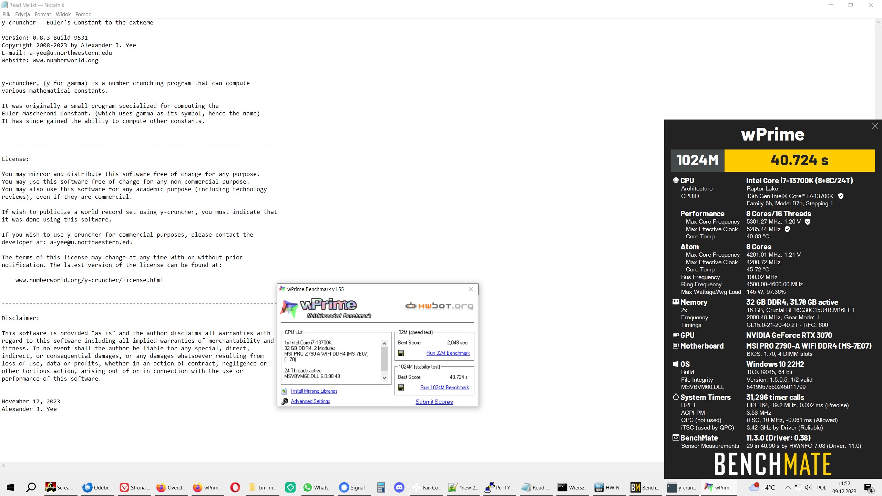Image resolution: width=882 pixels, height=496 pixels.
Task: Open Windows search from the taskbar
Action: 31,487
